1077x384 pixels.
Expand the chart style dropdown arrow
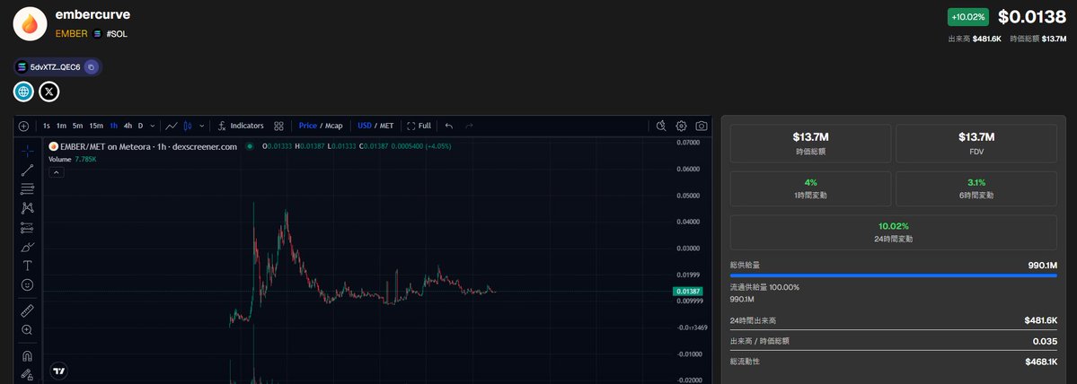pyautogui.click(x=201, y=127)
